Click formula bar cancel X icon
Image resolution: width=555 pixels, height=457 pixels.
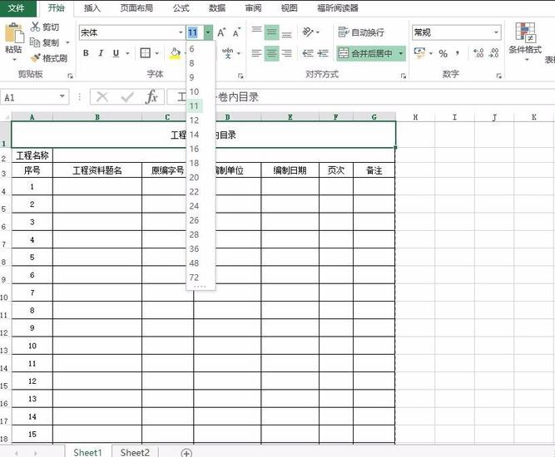coord(102,97)
